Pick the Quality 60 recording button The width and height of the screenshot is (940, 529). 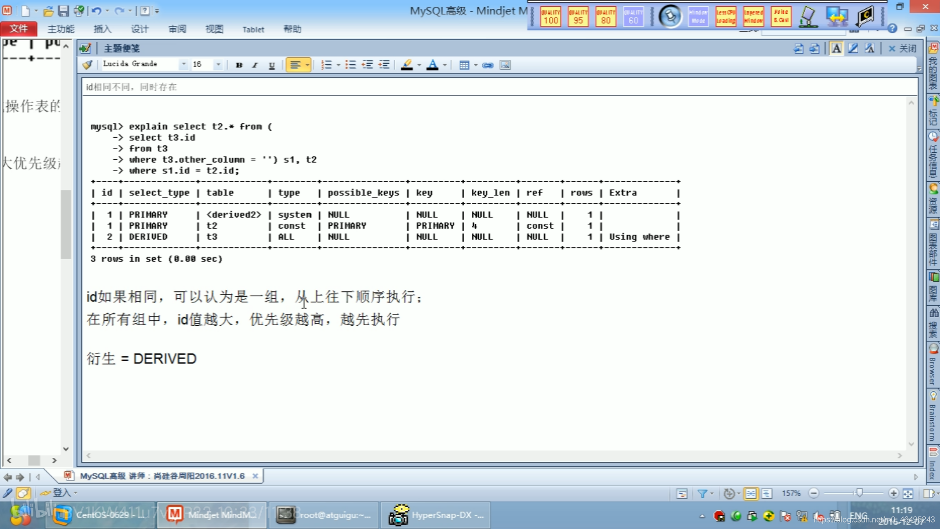pos(633,17)
